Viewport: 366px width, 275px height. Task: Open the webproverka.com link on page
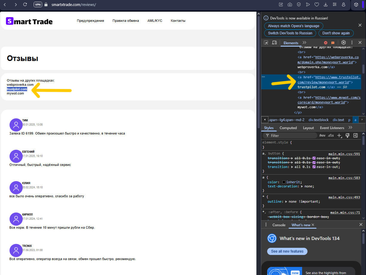click(20, 85)
